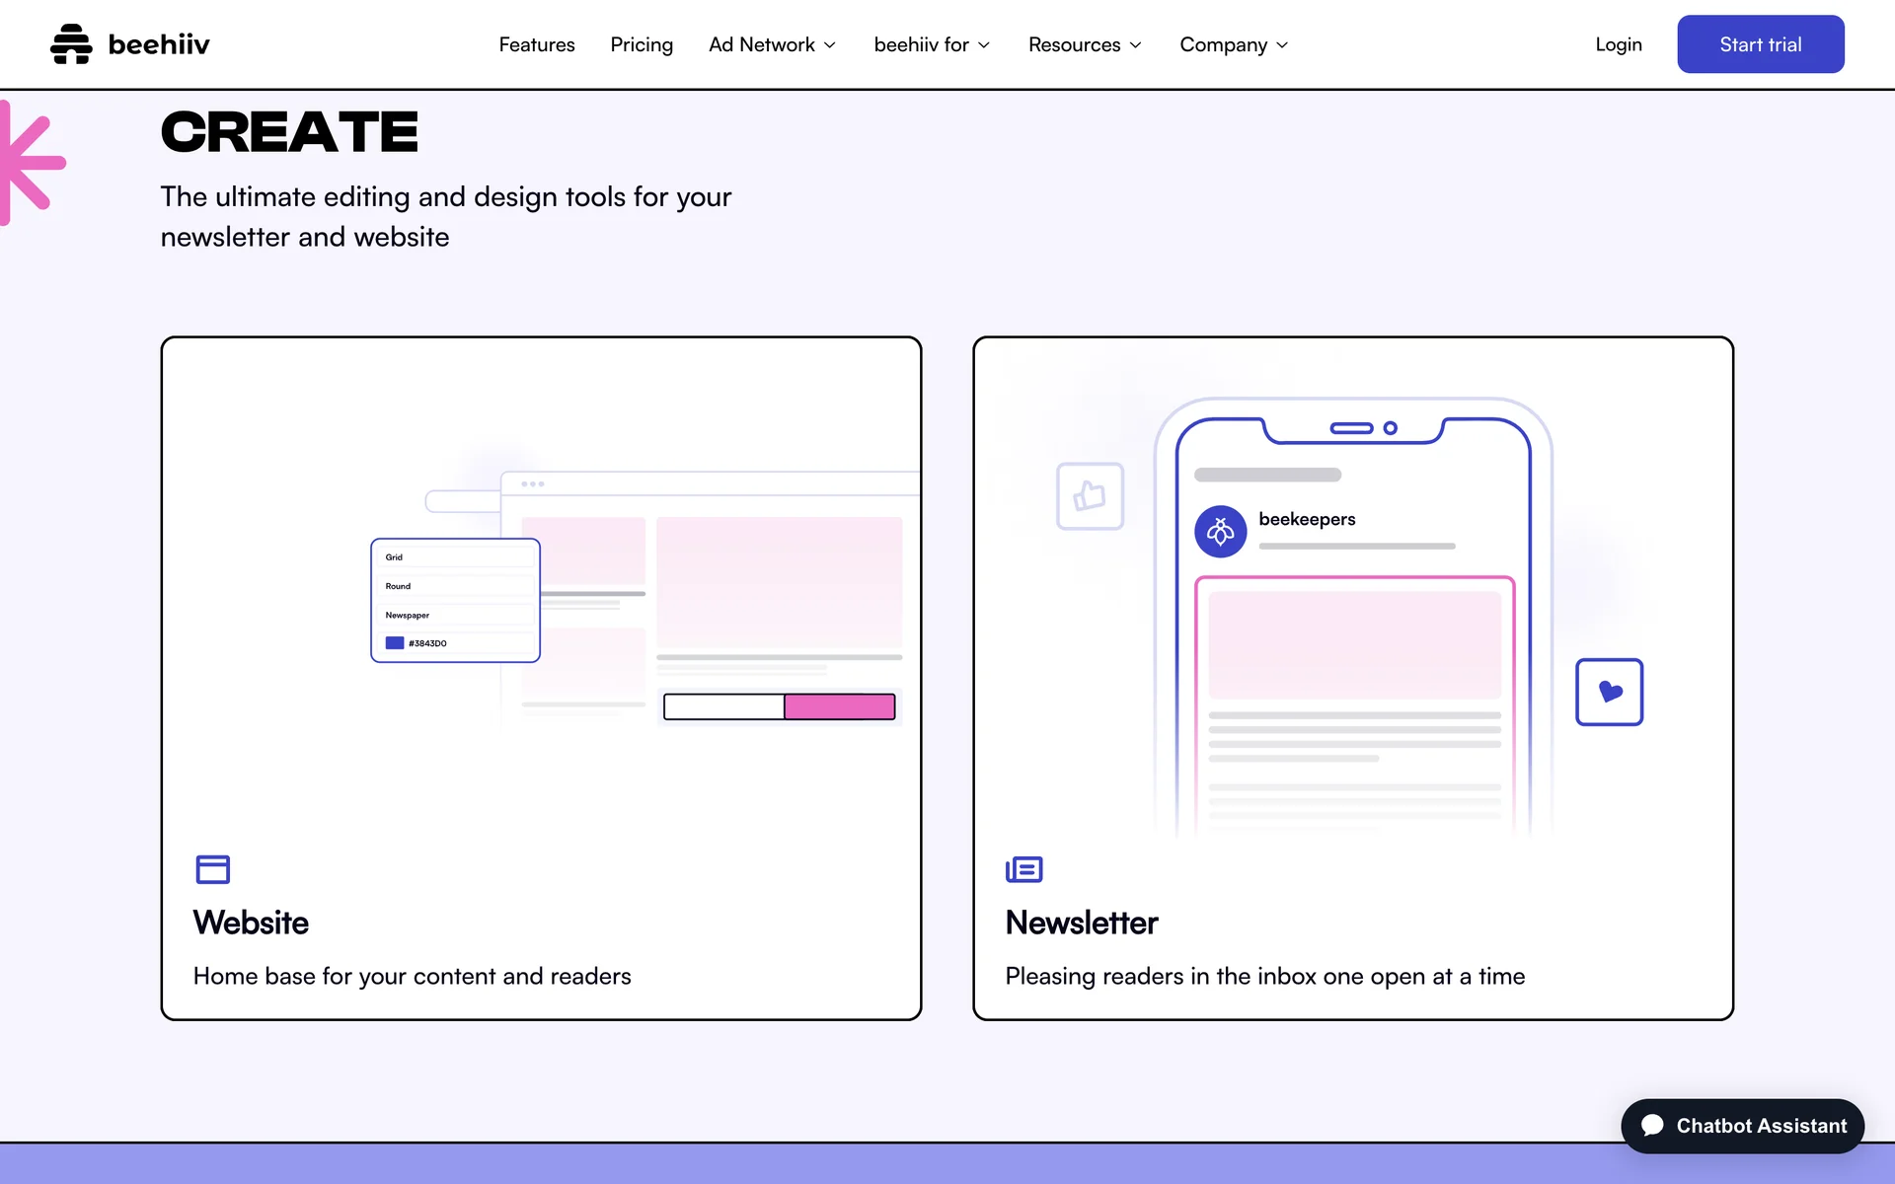This screenshot has width=1895, height=1184.
Task: Go to the Features page
Action: (x=536, y=44)
